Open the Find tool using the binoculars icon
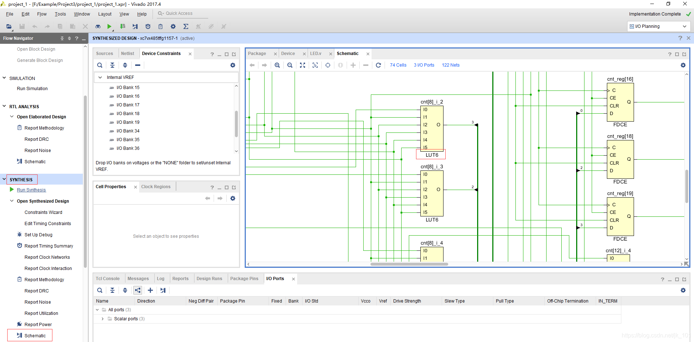The width and height of the screenshot is (694, 342). [x=98, y=26]
